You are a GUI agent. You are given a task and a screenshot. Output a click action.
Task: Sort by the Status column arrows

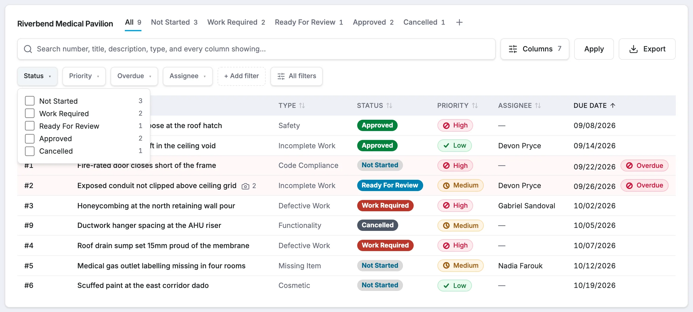click(389, 105)
